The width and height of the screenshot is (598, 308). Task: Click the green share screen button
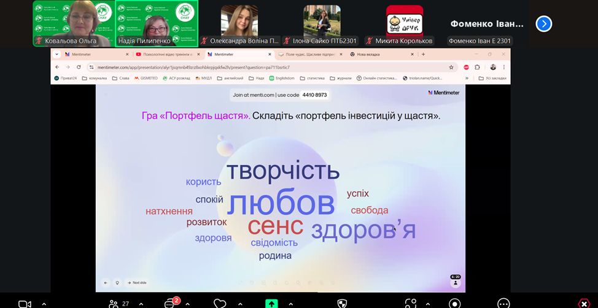(x=271, y=304)
